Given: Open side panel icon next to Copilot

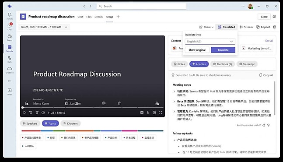Looking at the screenshot, I should click(x=275, y=27).
